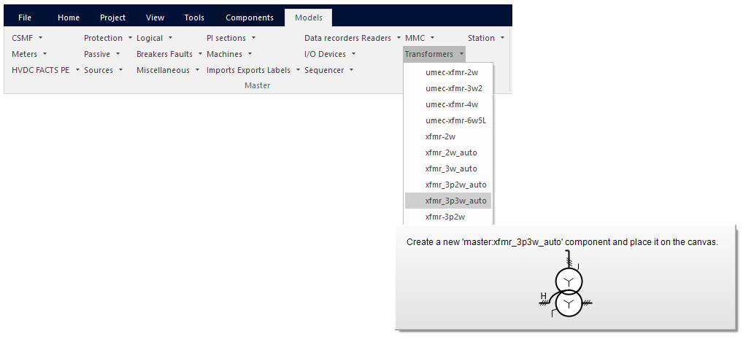Click the autotransformer symbol in the tooltip
Viewport: 743px width, 337px height.
point(569,291)
